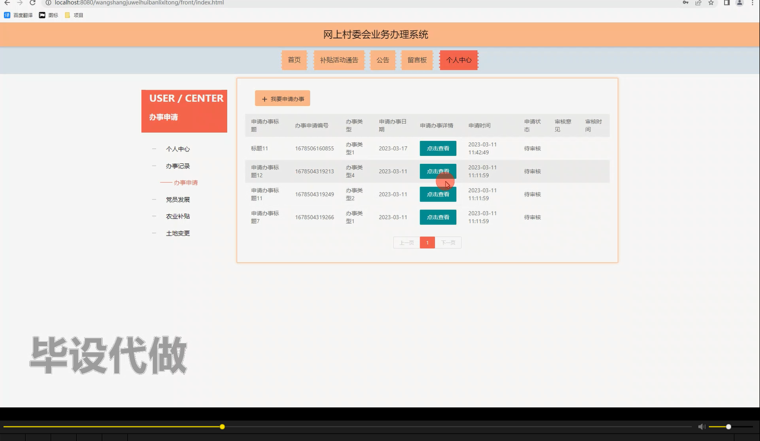Click application number 1678504319266
This screenshot has height=441, width=760.
pos(314,217)
